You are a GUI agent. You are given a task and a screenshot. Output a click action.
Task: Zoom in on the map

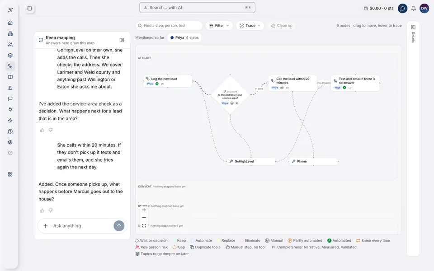(144, 210)
